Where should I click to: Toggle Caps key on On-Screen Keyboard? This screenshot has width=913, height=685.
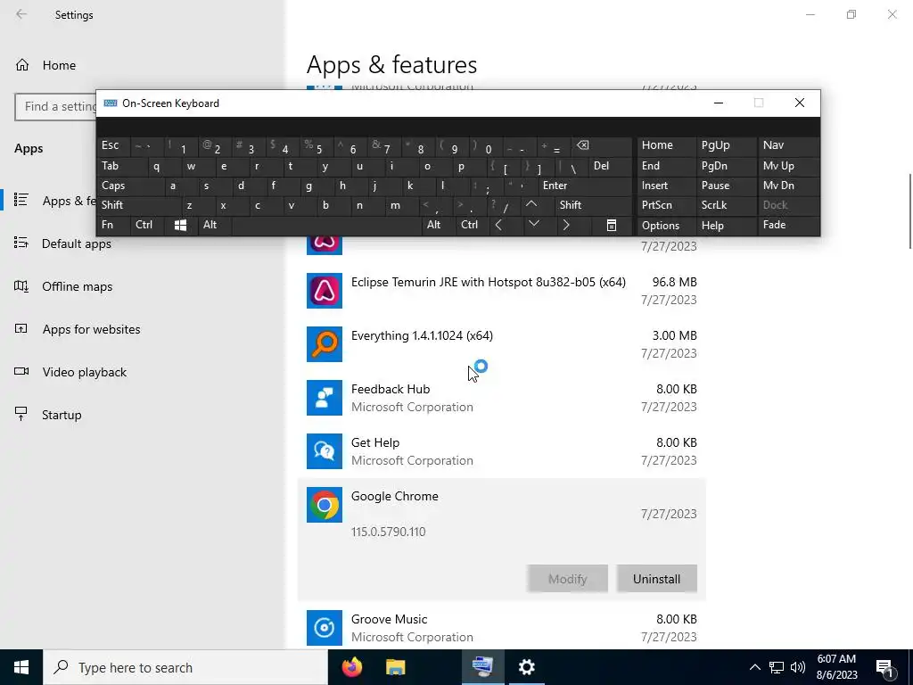pos(130,186)
